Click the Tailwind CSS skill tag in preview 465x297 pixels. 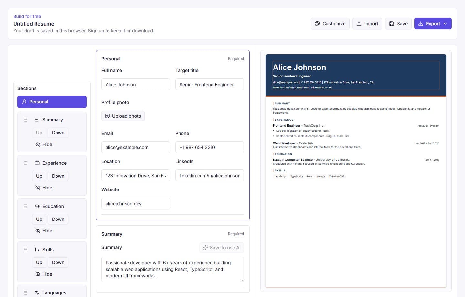click(x=337, y=176)
